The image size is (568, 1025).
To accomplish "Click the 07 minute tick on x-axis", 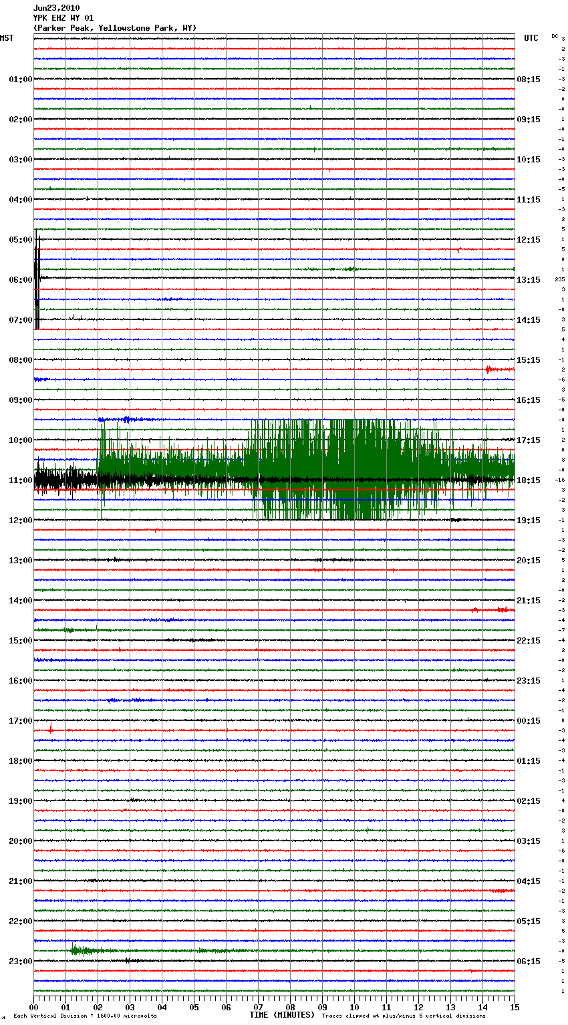I will tap(258, 1007).
